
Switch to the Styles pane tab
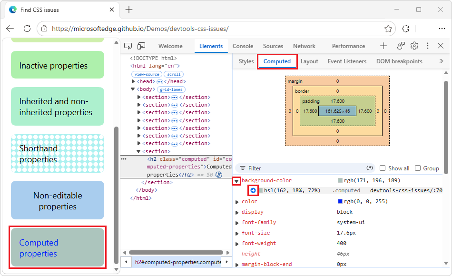pyautogui.click(x=246, y=61)
